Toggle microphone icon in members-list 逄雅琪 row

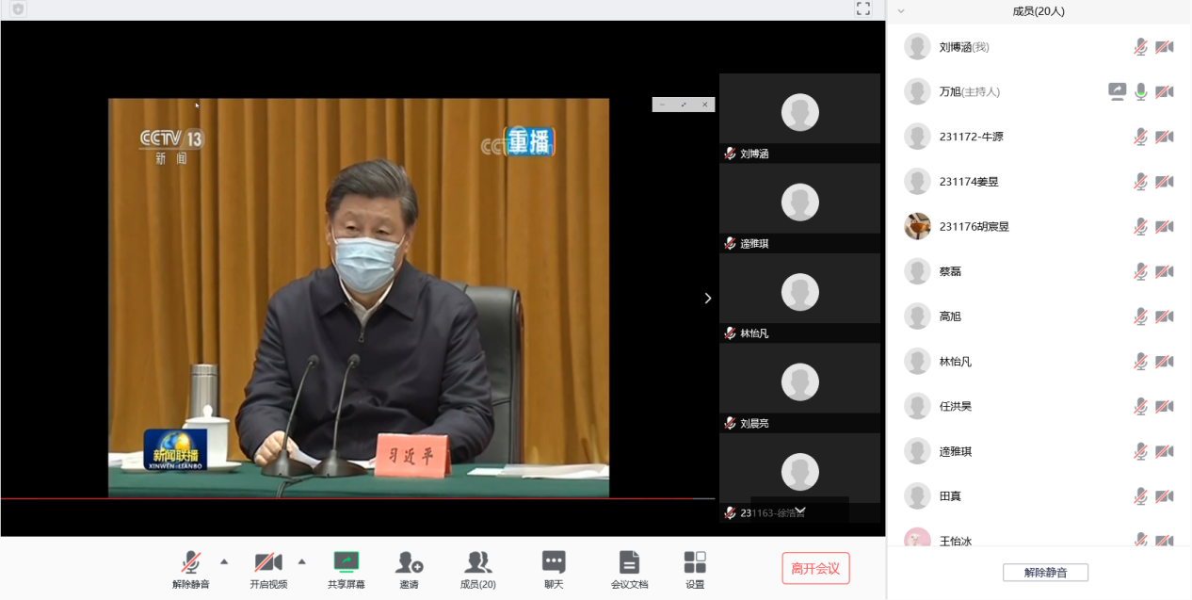(1140, 451)
